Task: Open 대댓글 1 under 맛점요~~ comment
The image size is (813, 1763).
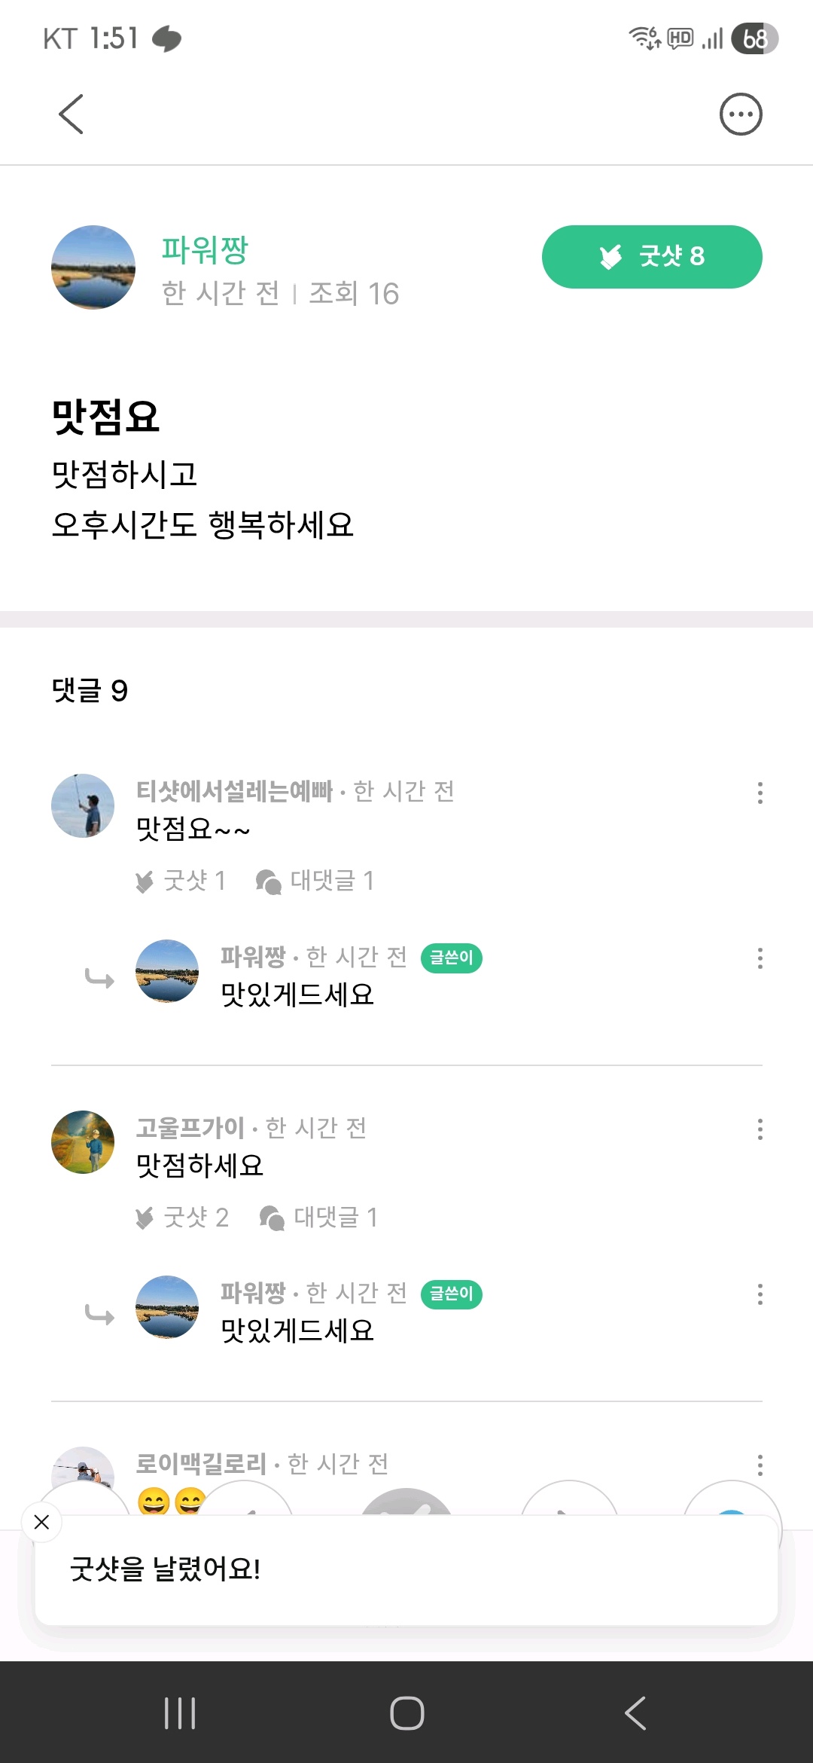Action: (315, 880)
